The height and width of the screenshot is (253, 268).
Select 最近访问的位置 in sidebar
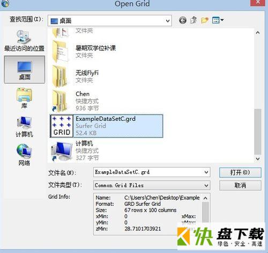tap(24, 41)
